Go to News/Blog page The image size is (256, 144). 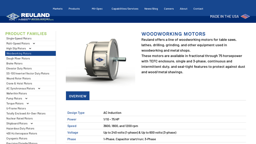[151, 9]
